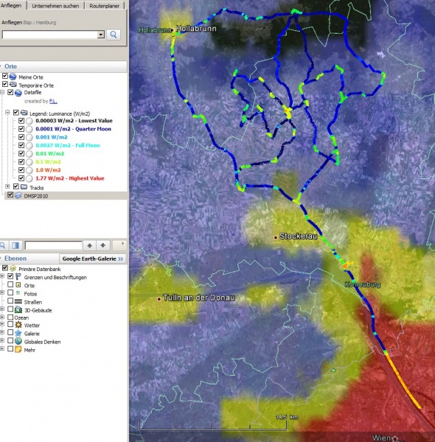Image resolution: width=435 pixels, height=442 pixels.
Task: Click the Orte panel search magnifier icon
Action: tap(3, 245)
